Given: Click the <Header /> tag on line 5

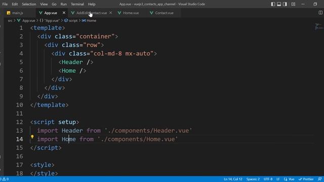Looking at the screenshot, I should pyautogui.click(x=75, y=62).
